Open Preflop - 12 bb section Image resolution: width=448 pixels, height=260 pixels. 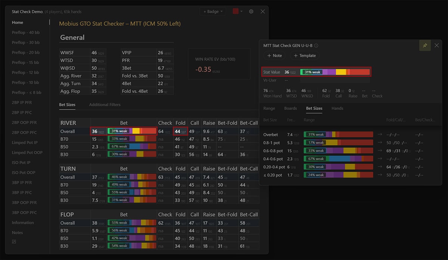[x=26, y=73]
